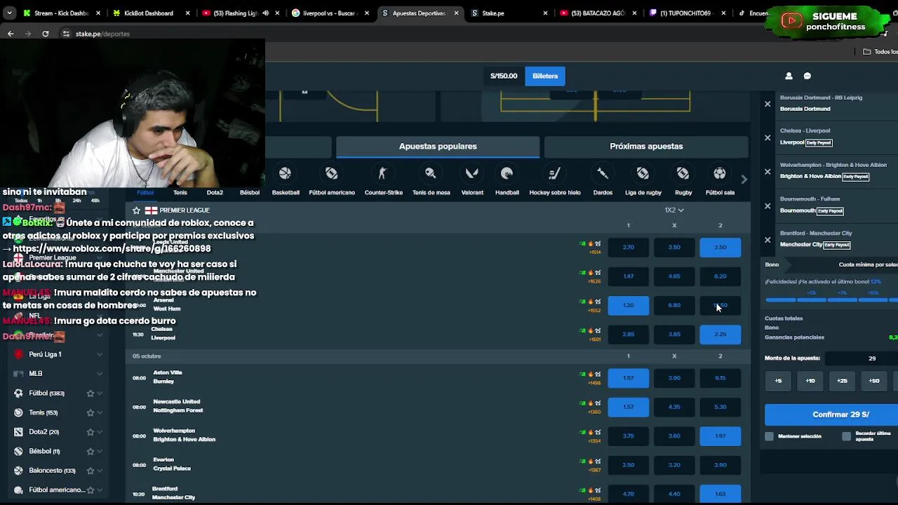Viewport: 898px width, 505px height.
Task: Remove Bournemouth - Fulham selection from bet slip
Action: pyautogui.click(x=768, y=206)
